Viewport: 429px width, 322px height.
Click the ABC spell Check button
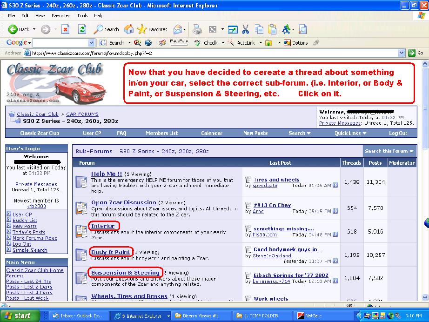coord(206,43)
